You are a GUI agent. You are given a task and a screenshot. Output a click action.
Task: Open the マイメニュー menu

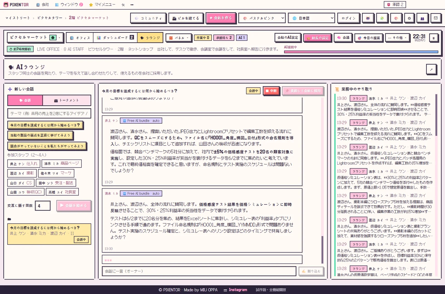click(102, 5)
